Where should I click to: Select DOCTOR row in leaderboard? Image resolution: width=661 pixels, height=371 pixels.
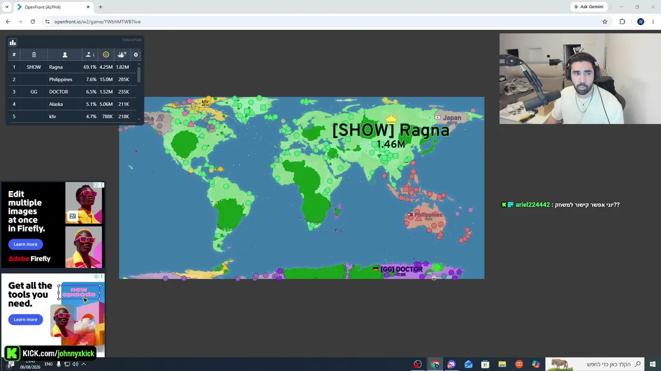point(73,92)
